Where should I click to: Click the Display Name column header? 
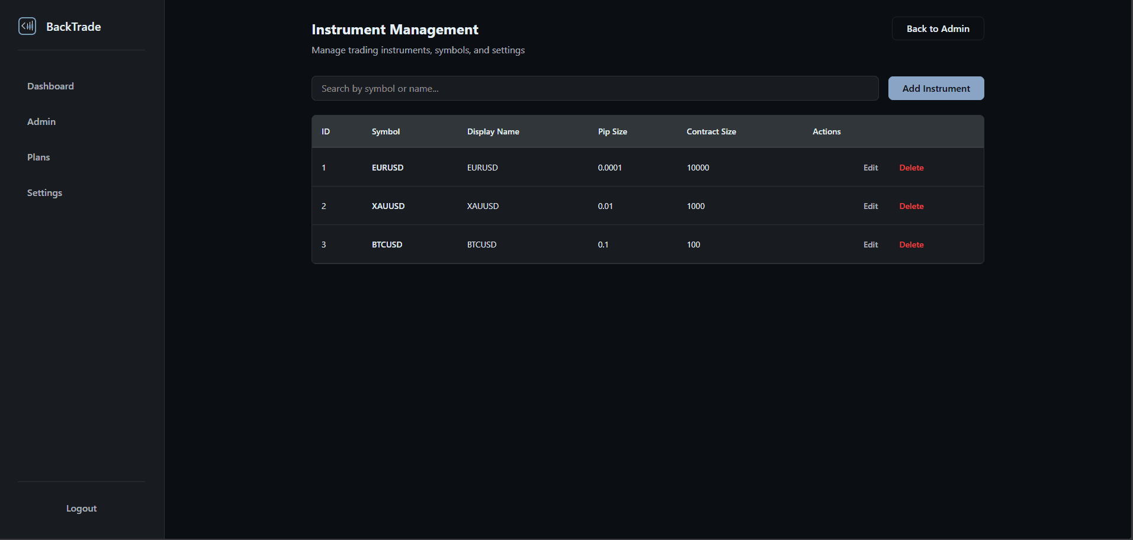(x=493, y=131)
